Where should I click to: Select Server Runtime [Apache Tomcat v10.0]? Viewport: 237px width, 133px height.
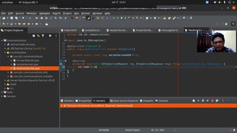pos(32,81)
